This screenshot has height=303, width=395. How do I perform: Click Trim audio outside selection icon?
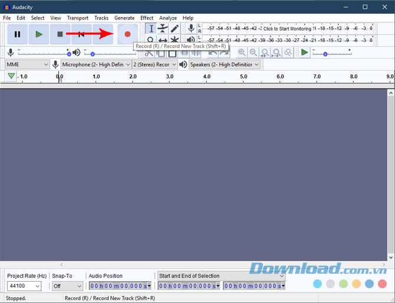185,53
